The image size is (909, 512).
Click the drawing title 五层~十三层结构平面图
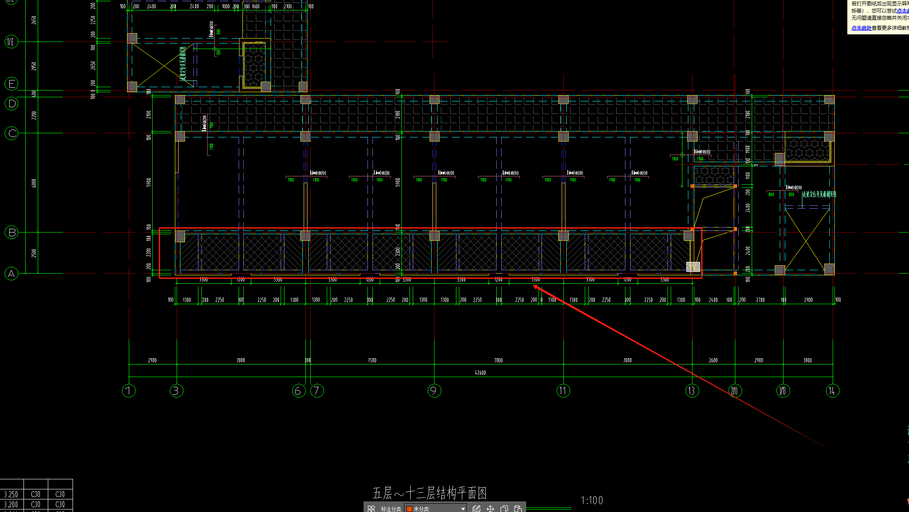click(x=430, y=493)
